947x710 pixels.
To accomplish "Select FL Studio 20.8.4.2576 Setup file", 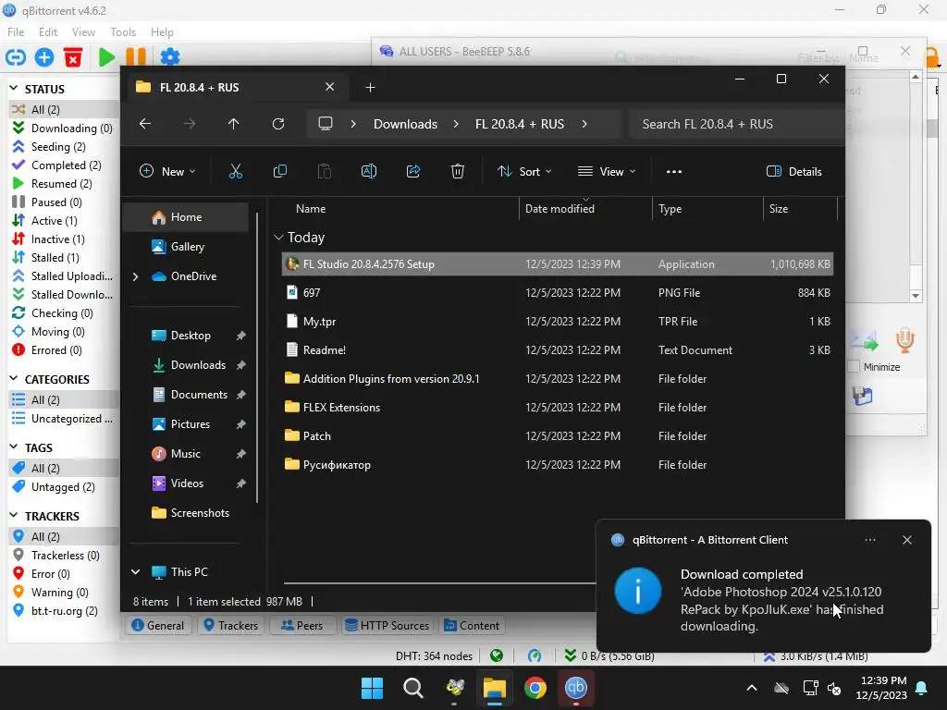I will (x=558, y=263).
